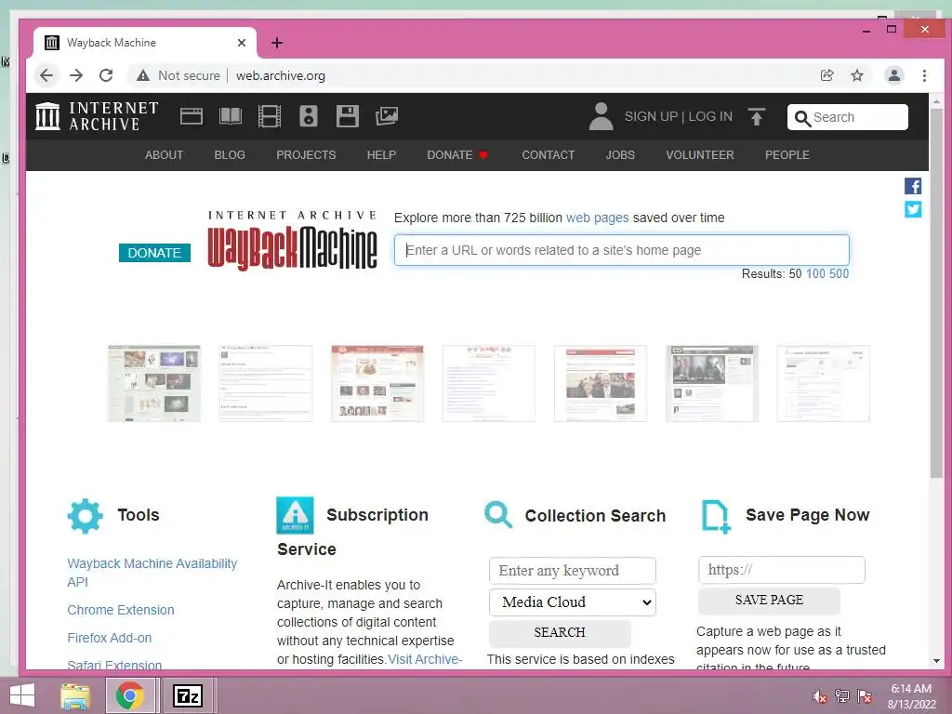Focus the Archive header Search box
Image resolution: width=952 pixels, height=714 pixels.
click(x=848, y=117)
